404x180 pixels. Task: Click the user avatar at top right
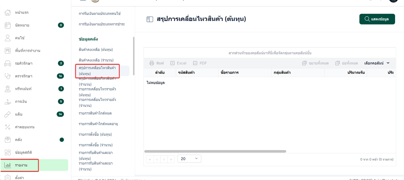coord(394,1)
